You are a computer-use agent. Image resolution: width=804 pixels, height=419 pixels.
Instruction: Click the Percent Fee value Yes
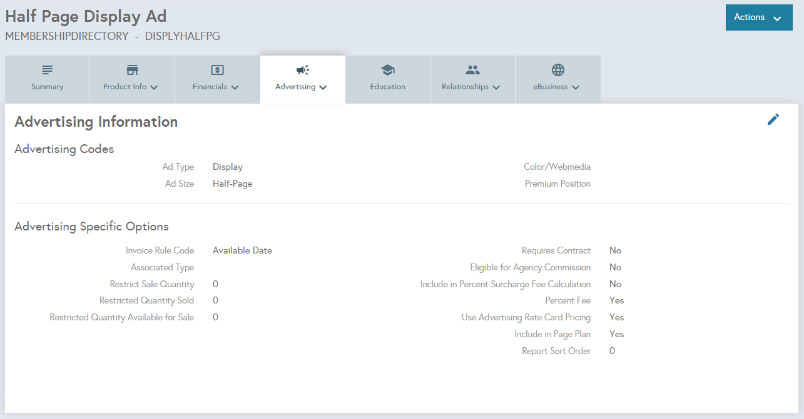616,300
